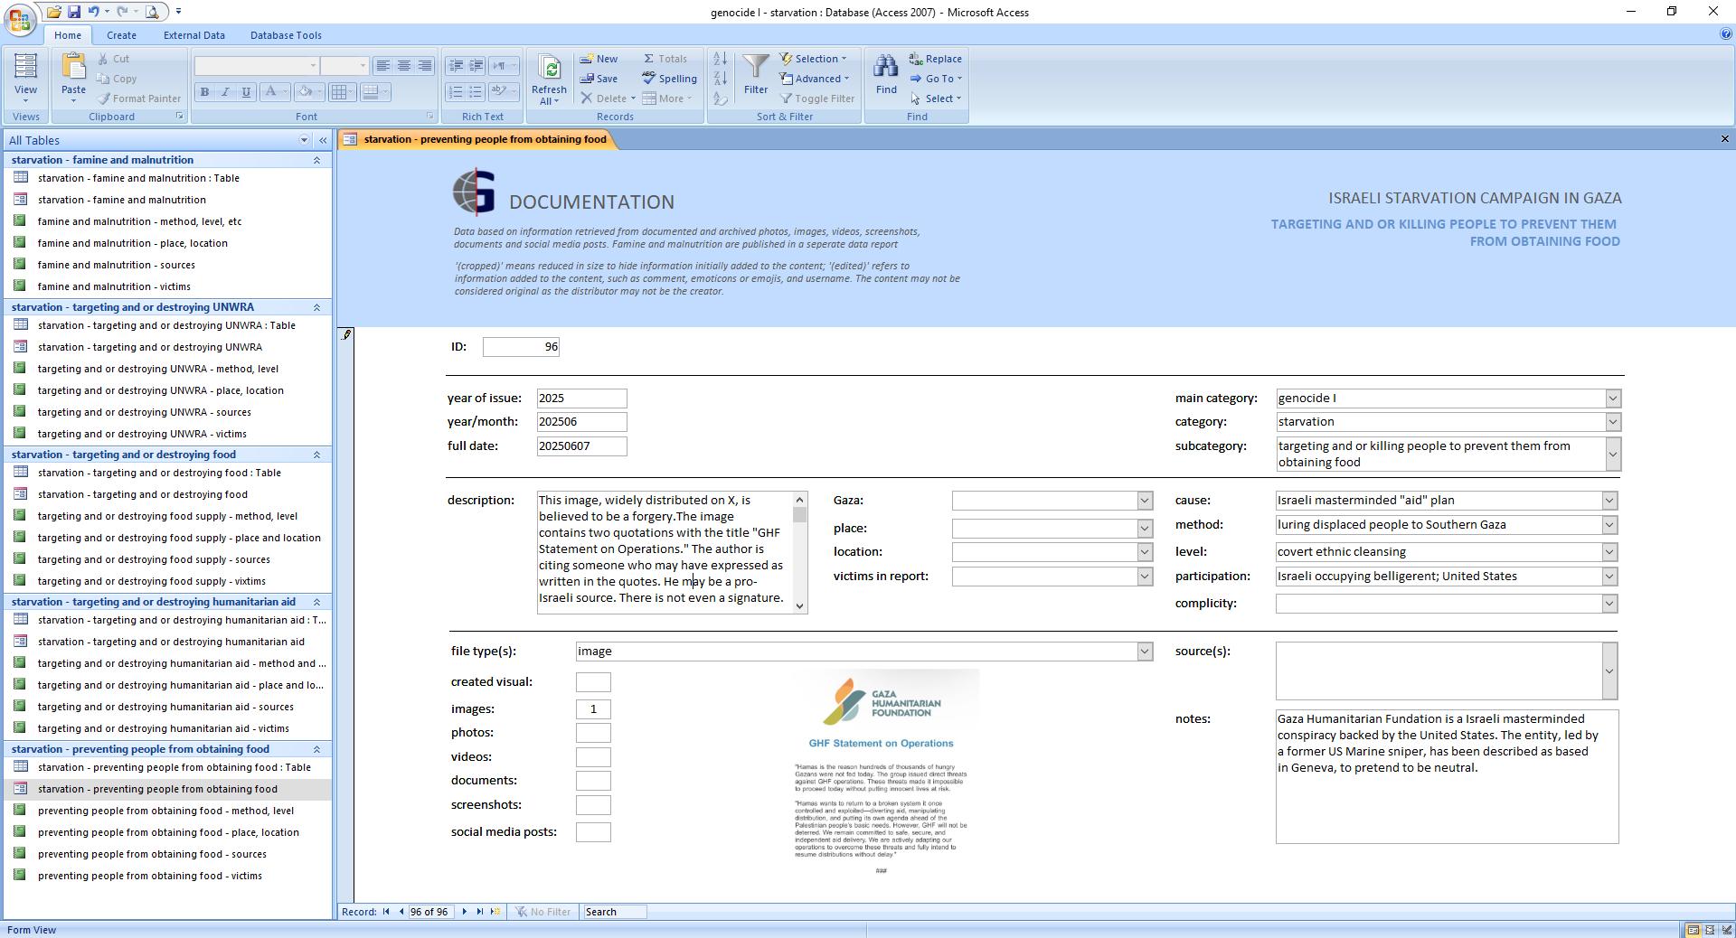
Task: Open level dropdown covert ethnic cleansing
Action: [1609, 552]
